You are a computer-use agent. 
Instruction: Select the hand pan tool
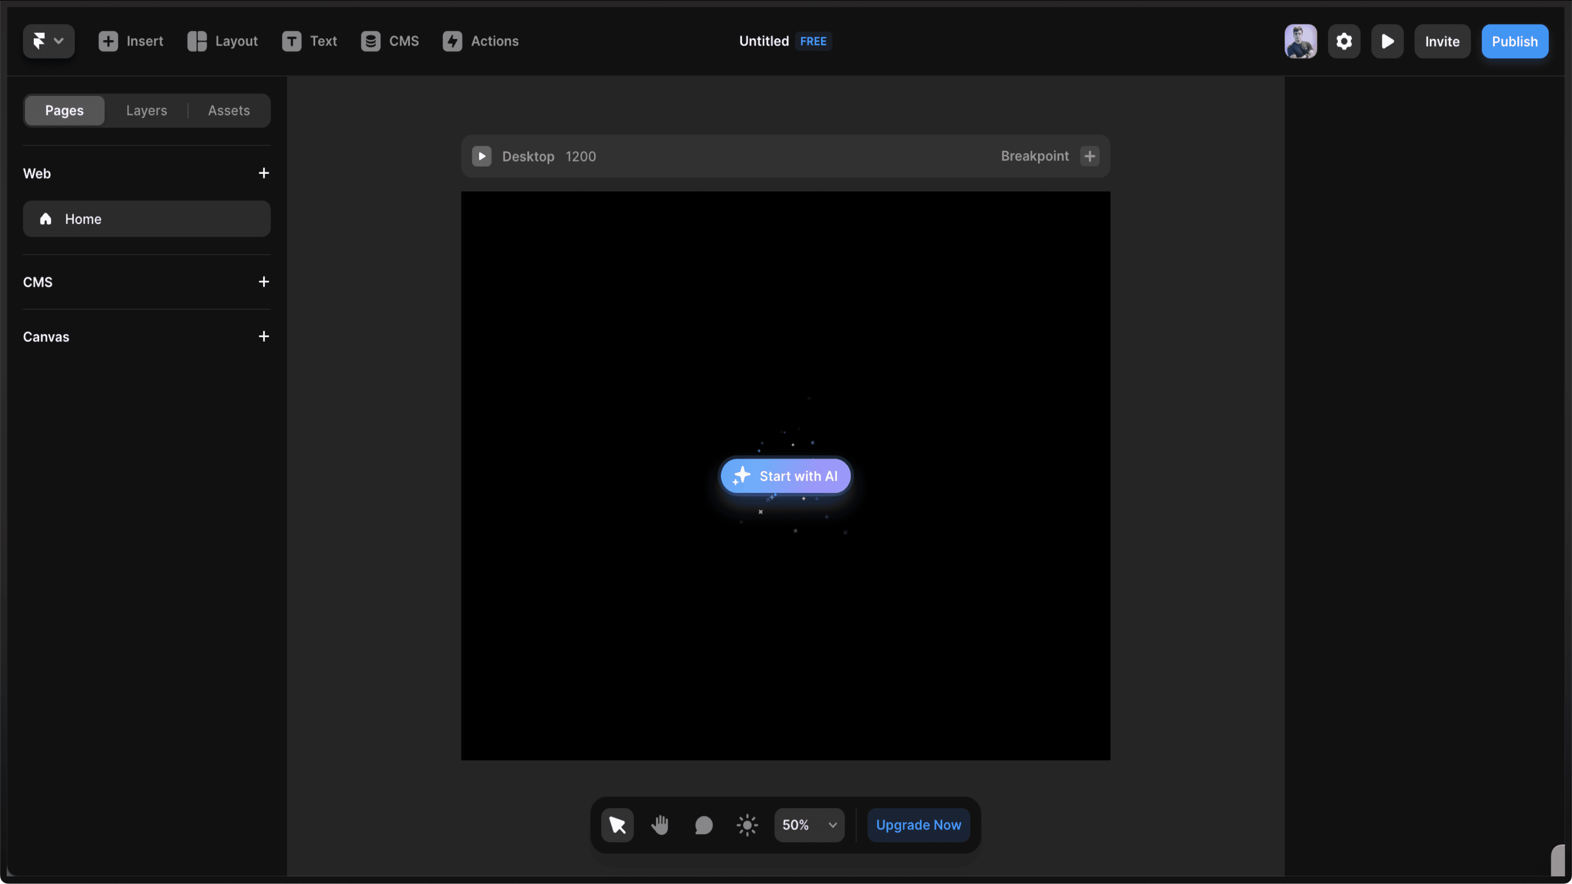click(x=660, y=825)
